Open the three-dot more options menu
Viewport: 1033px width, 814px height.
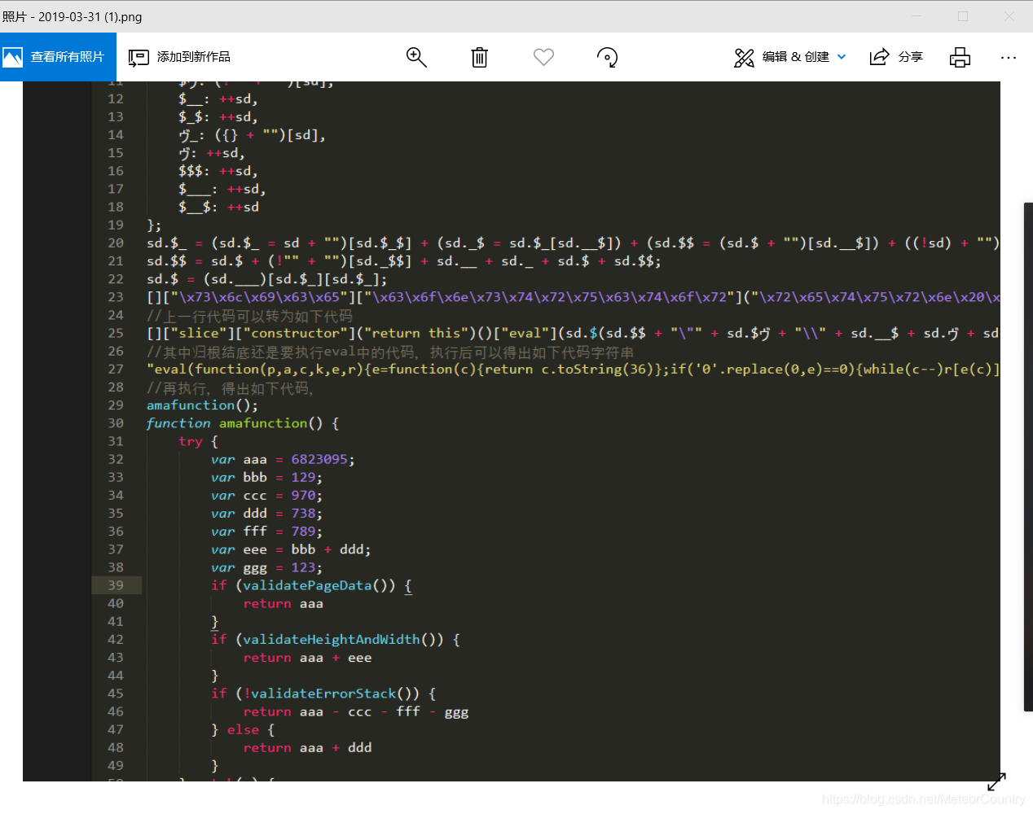(x=1009, y=58)
